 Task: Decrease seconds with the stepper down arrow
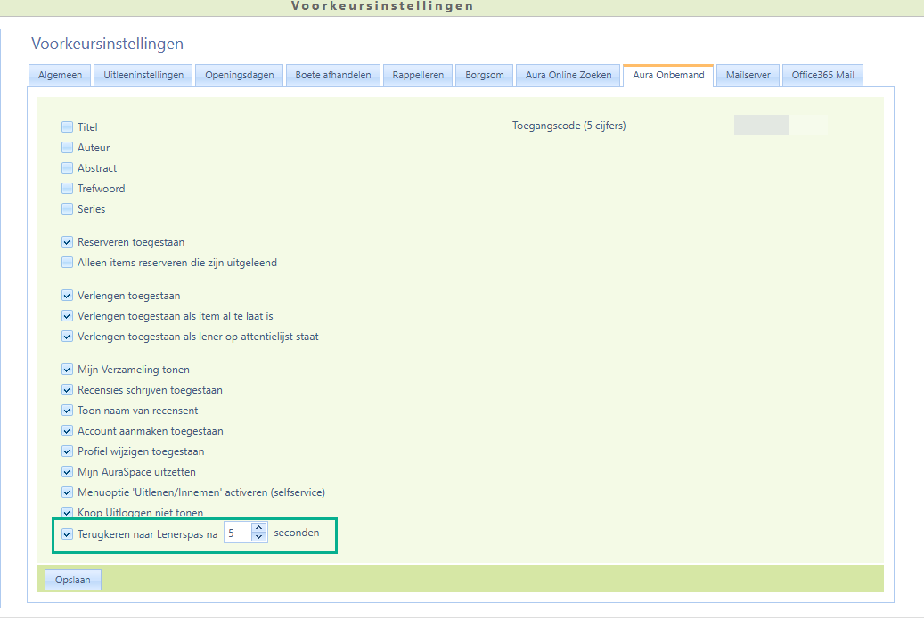point(258,537)
